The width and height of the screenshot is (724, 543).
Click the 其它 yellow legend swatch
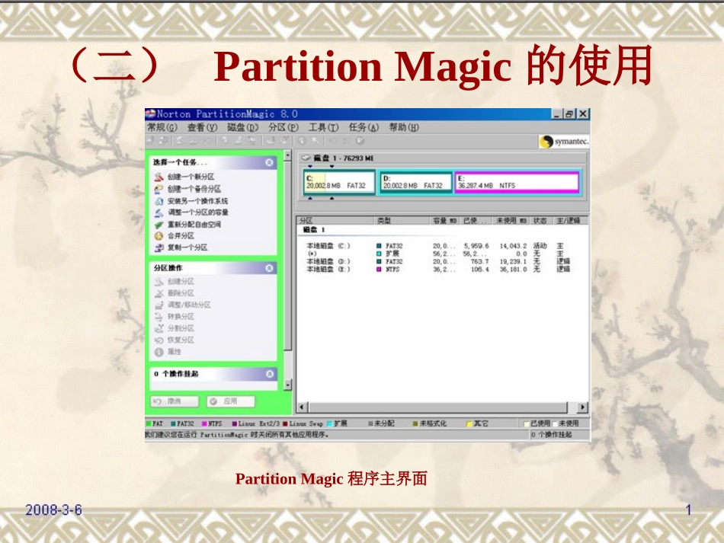tap(469, 423)
